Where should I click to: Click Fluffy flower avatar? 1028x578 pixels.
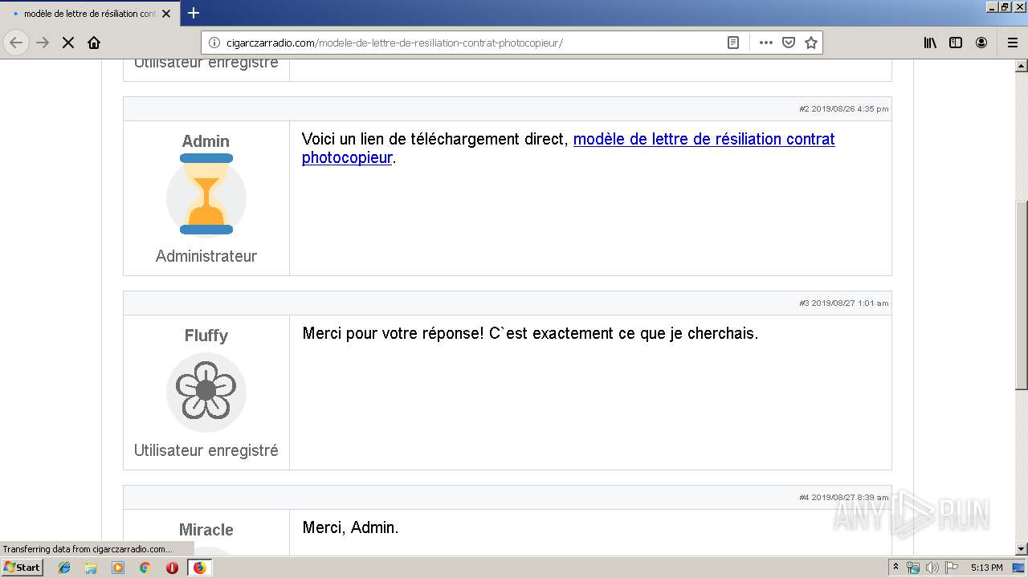pos(206,392)
